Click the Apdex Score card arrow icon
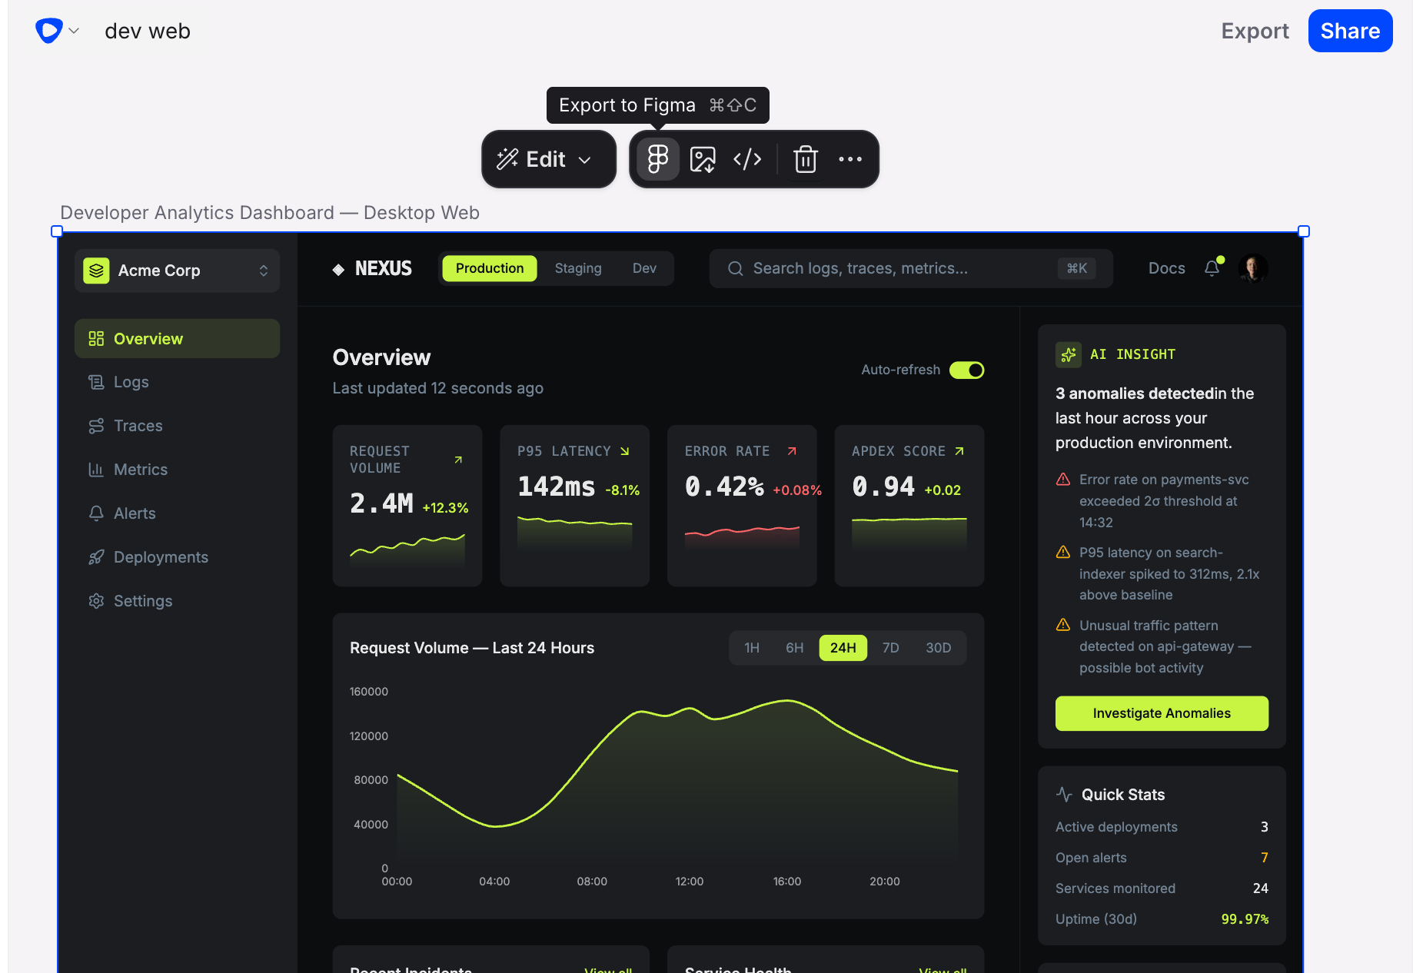1413x973 pixels. 959,451
